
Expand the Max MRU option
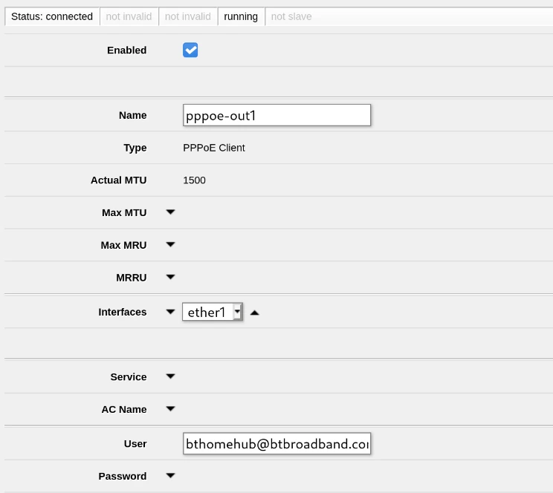(x=170, y=244)
